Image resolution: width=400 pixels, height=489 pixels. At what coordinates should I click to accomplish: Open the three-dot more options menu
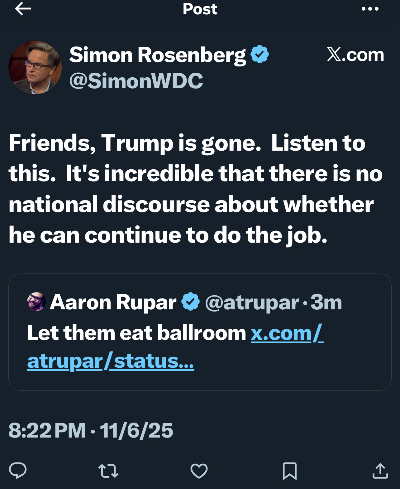[370, 9]
